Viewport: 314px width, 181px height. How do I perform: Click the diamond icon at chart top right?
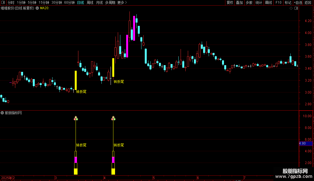click(x=291, y=8)
